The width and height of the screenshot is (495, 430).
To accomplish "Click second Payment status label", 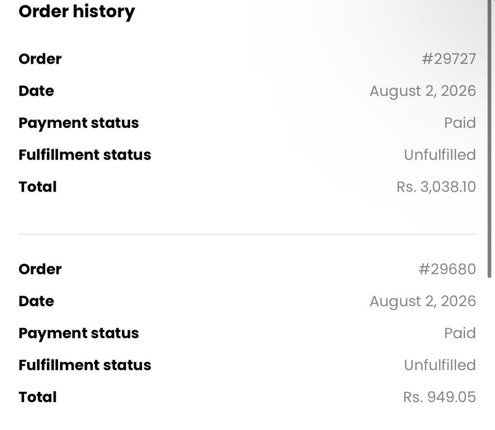I will tap(79, 333).
